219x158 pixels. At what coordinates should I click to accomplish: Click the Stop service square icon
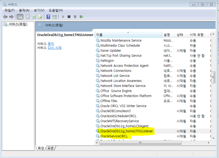click(69, 17)
